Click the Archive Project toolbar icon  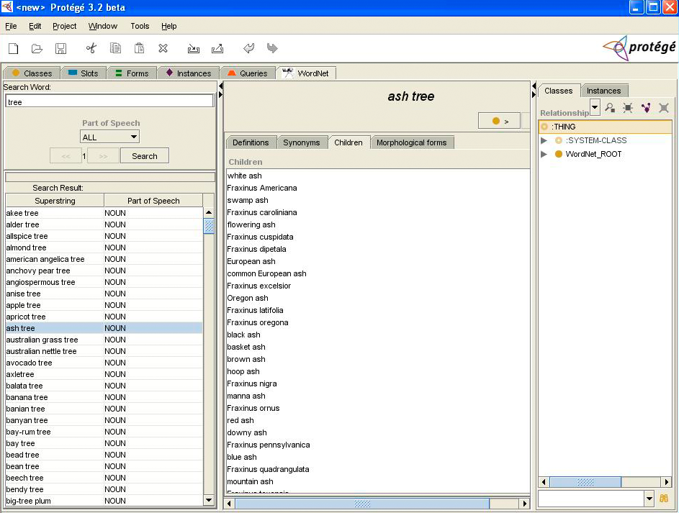tap(193, 48)
